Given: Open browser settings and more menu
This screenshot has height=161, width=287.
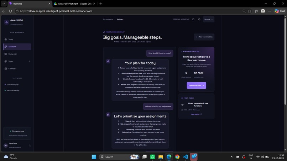Looking at the screenshot, I should pos(270,11).
